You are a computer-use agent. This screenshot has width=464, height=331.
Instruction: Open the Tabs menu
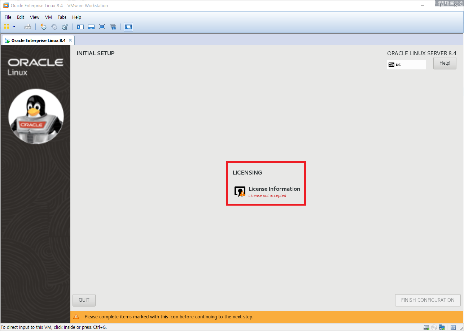[x=62, y=17]
